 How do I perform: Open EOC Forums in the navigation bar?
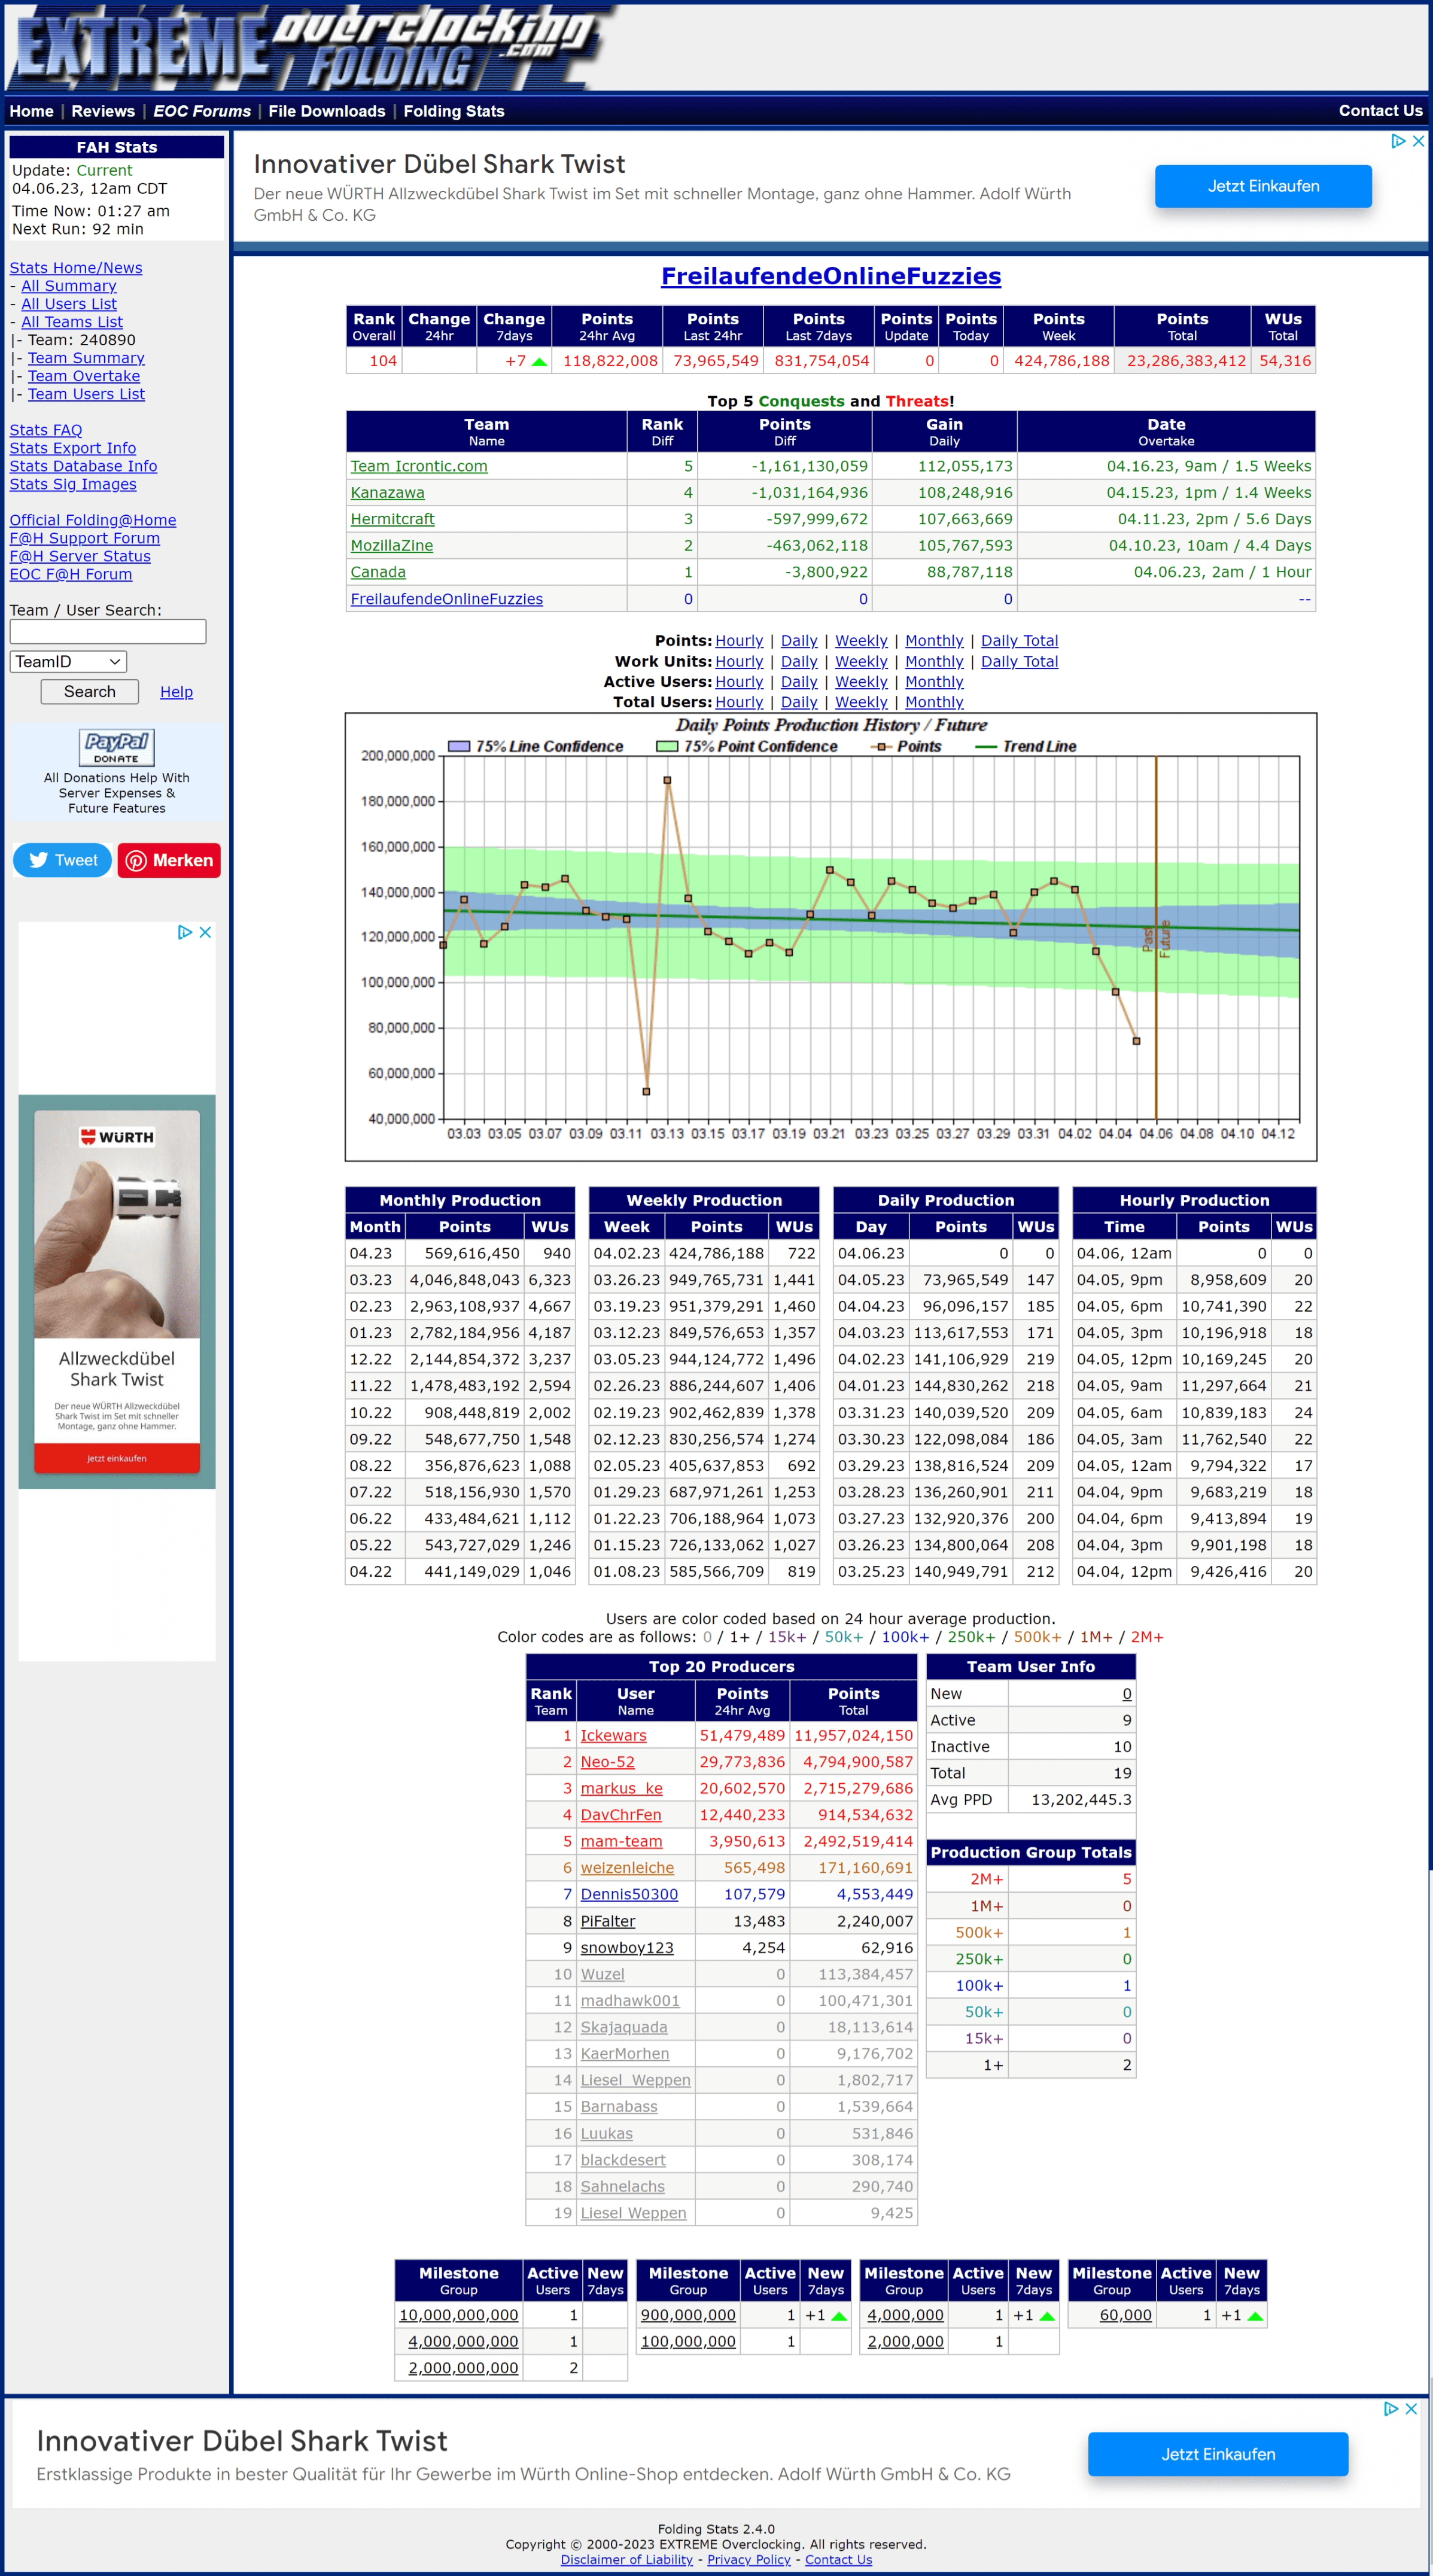click(202, 111)
